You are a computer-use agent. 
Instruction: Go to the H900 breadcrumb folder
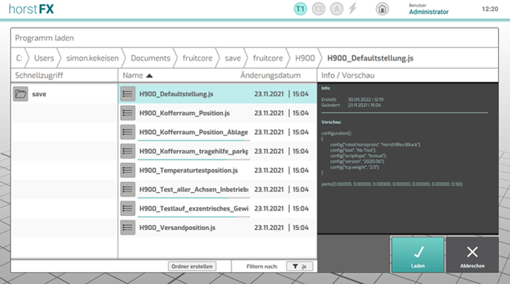click(x=305, y=58)
